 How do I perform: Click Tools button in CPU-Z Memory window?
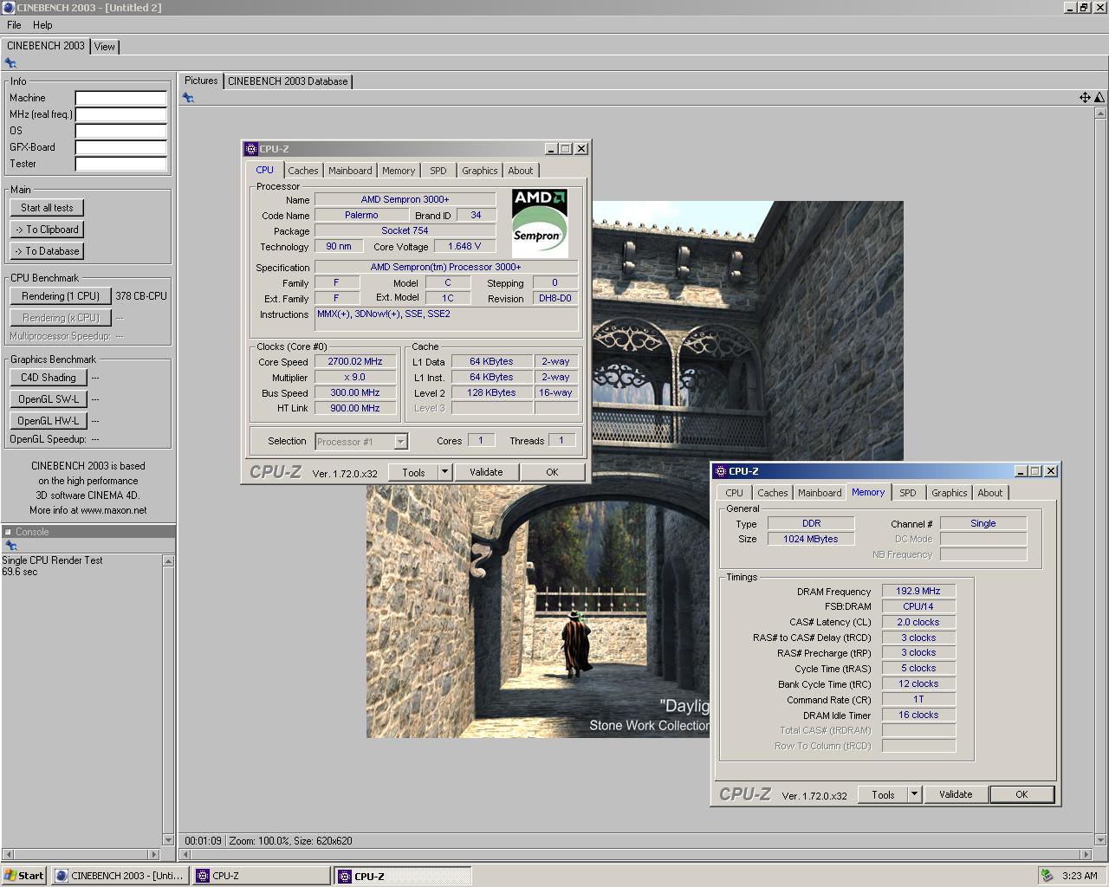click(x=883, y=794)
